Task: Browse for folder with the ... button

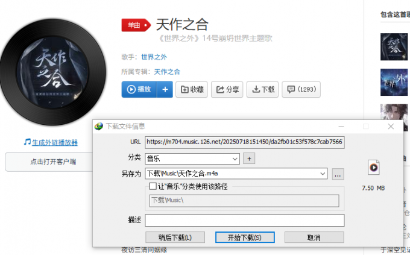Action: [338, 174]
